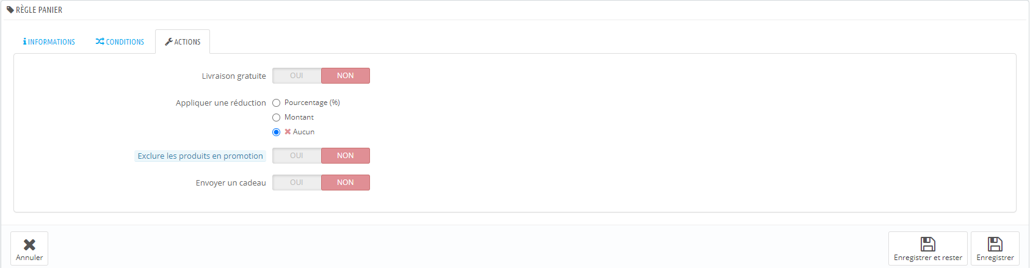Keep Exclure les produits en promotion NON

[x=346, y=156]
